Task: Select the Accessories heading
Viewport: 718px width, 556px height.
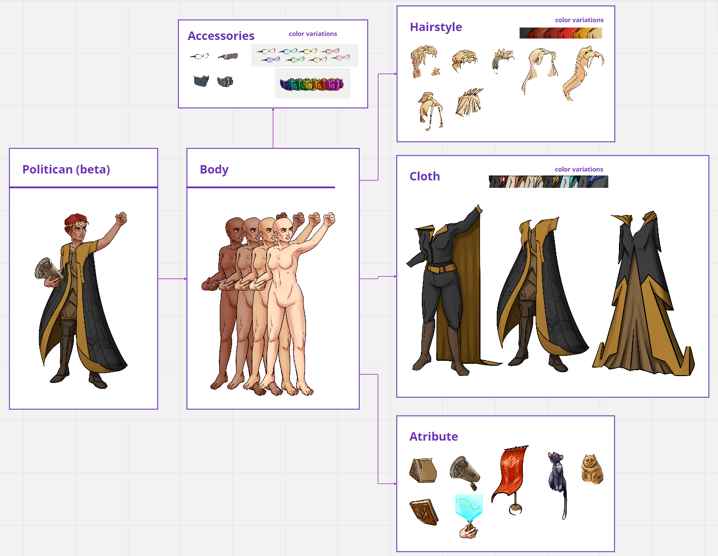Action: coord(221,36)
